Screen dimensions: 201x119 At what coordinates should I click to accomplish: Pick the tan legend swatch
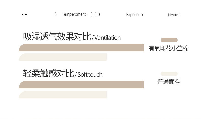point(169,40)
